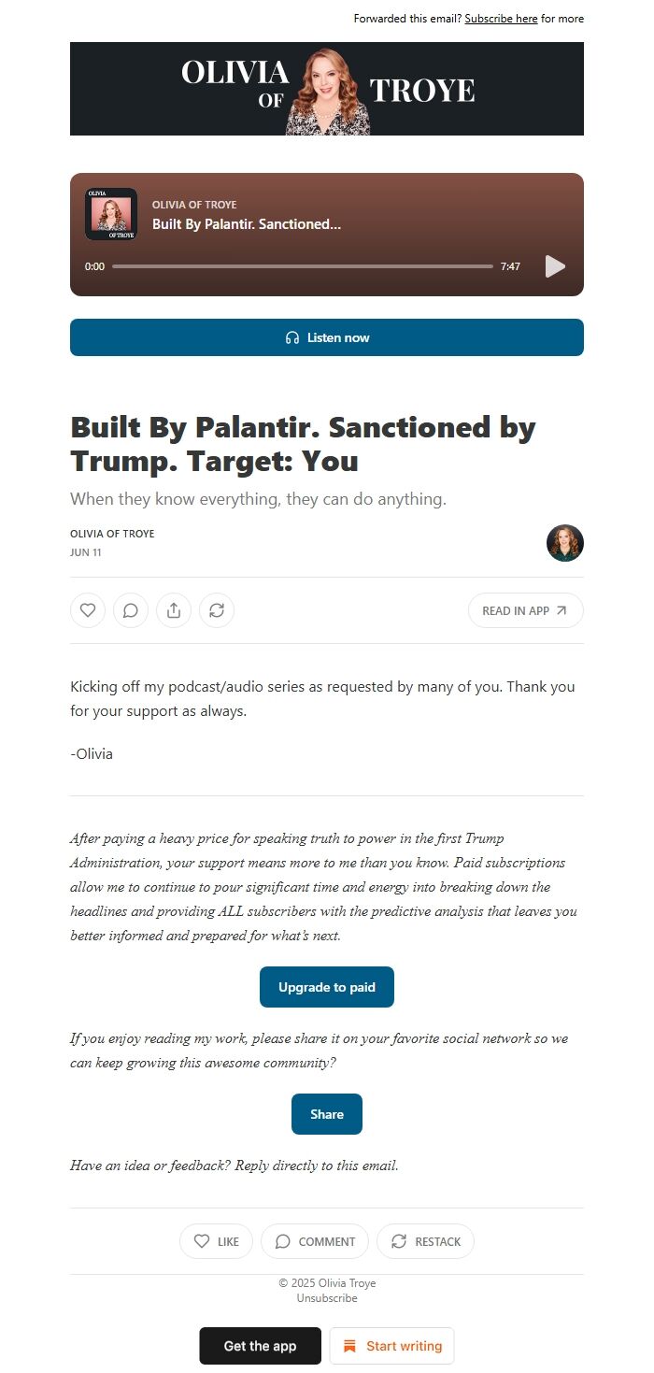Image resolution: width=654 pixels, height=1373 pixels.
Task: Open the Subscribe here link
Action: 502,18
